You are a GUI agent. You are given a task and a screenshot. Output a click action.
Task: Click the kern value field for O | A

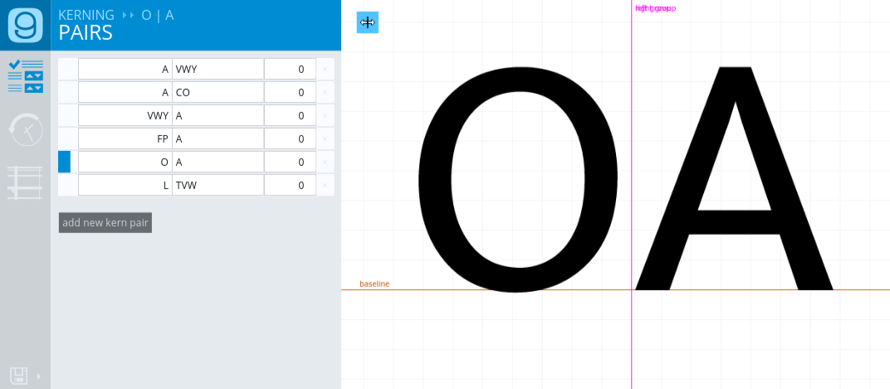290,162
